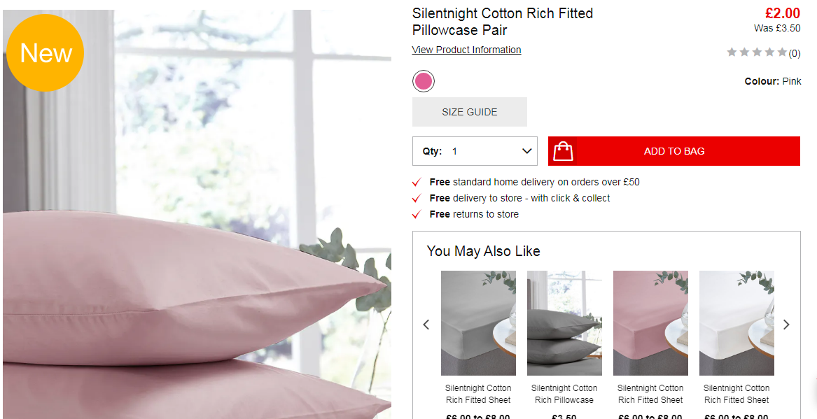Screen dimensions: 817x419
Task: Click the shopping bag icon
Action: click(563, 152)
